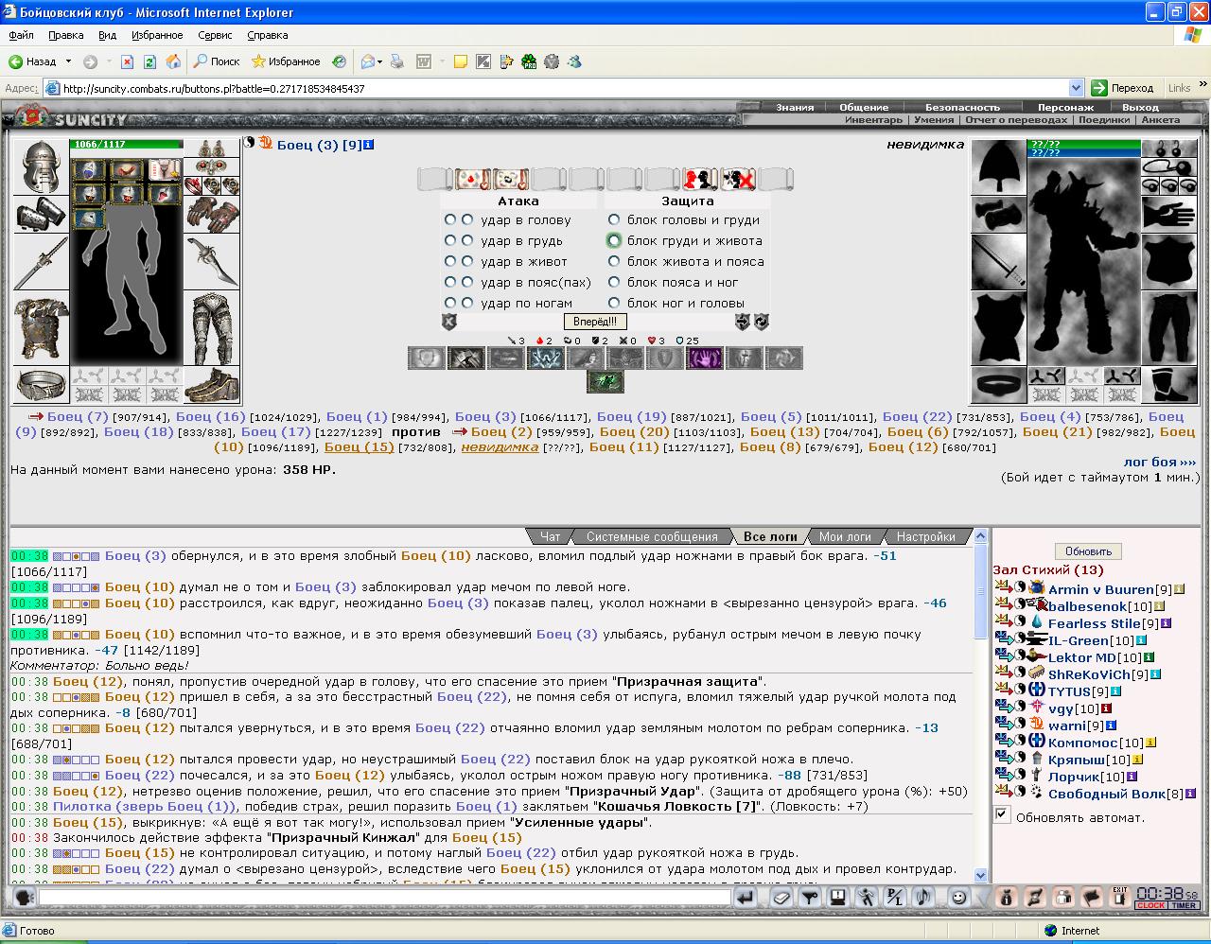This screenshot has width=1211, height=944.
Task: Open the Сервис menu
Action: pyautogui.click(x=215, y=35)
